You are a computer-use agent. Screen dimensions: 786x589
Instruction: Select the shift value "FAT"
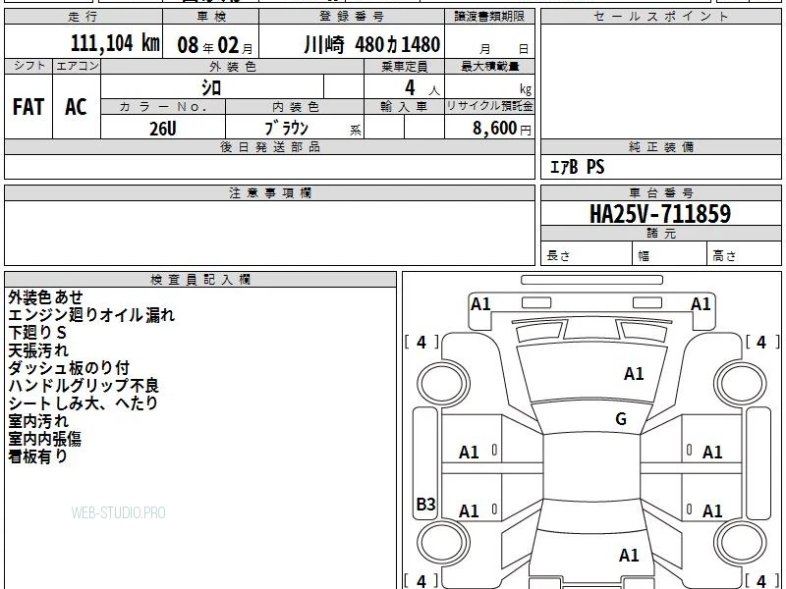[x=28, y=107]
